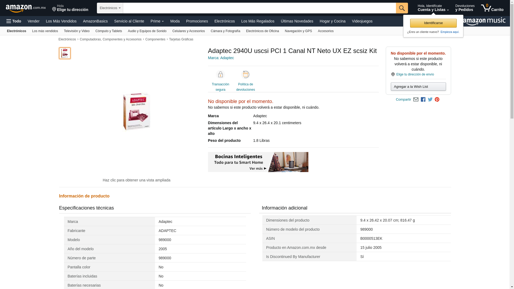Select the product thumbnail image
This screenshot has height=289, width=514.
click(65, 53)
